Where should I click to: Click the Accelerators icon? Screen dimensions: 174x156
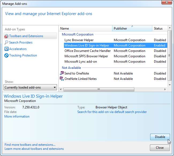pyautogui.click(x=6, y=49)
